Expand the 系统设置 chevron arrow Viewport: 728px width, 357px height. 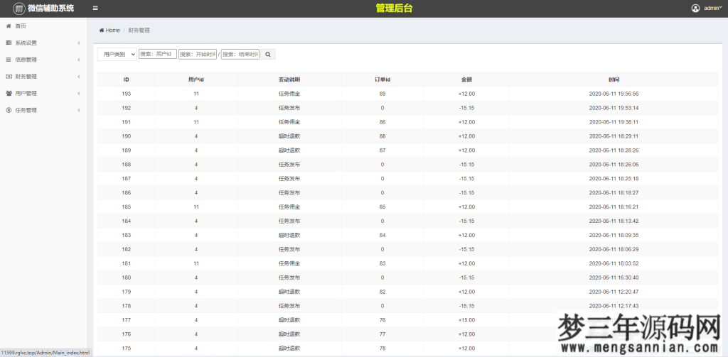coord(78,43)
